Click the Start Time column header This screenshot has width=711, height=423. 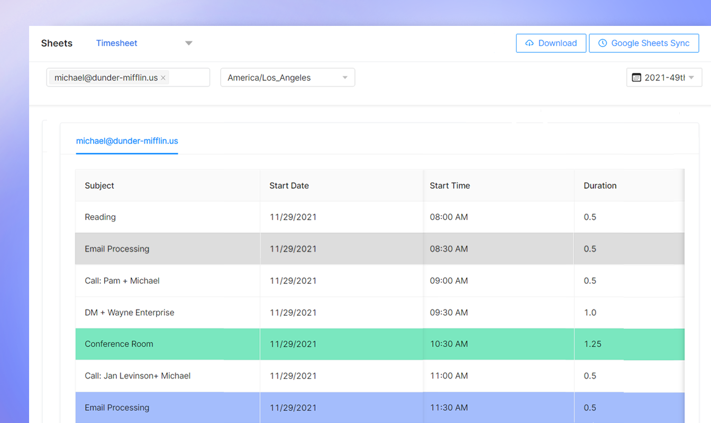499,186
